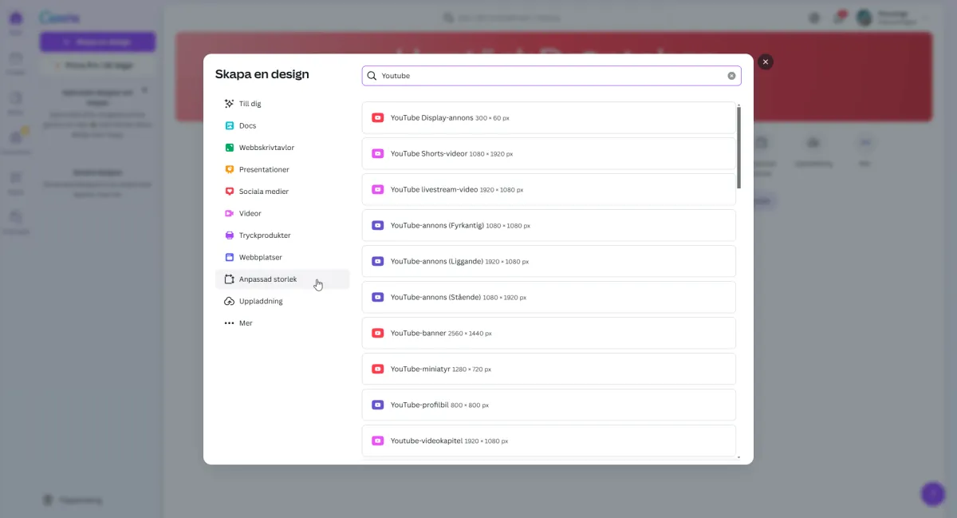Screen dimensions: 957x518
Task: Click the Anpassad storlek resize icon
Action: pos(230,279)
